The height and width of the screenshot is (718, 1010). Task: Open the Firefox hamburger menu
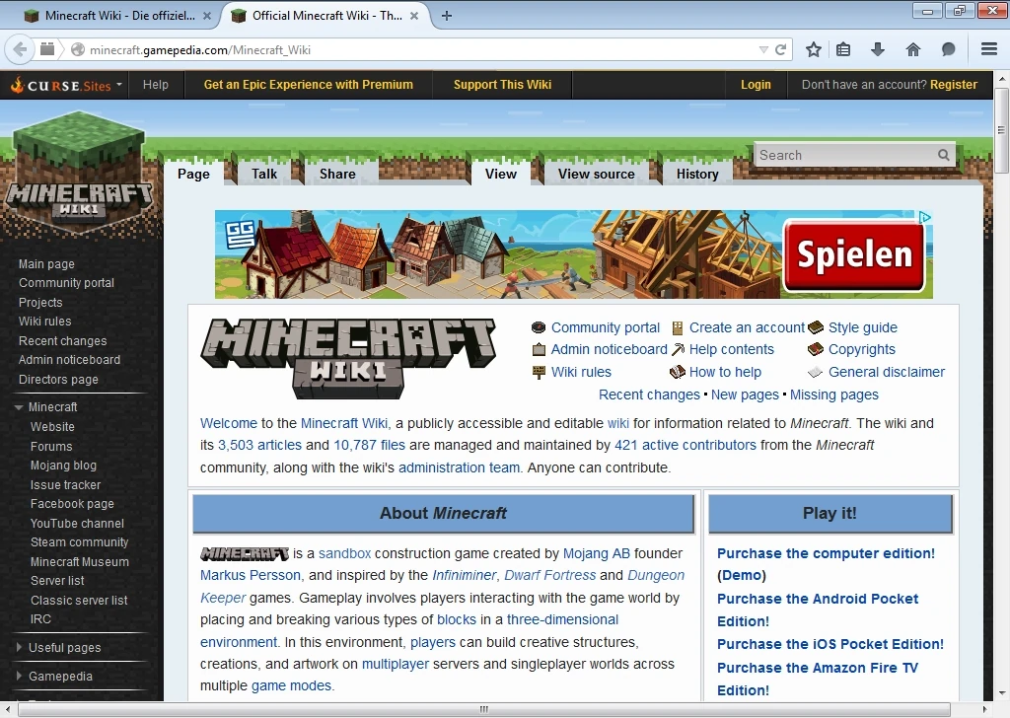989,49
